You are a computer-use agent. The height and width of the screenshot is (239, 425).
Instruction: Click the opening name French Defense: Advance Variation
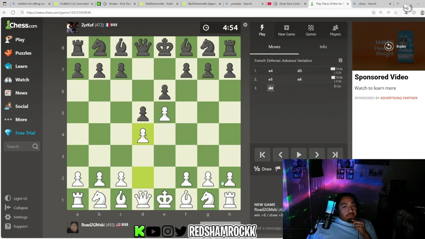tap(283, 60)
